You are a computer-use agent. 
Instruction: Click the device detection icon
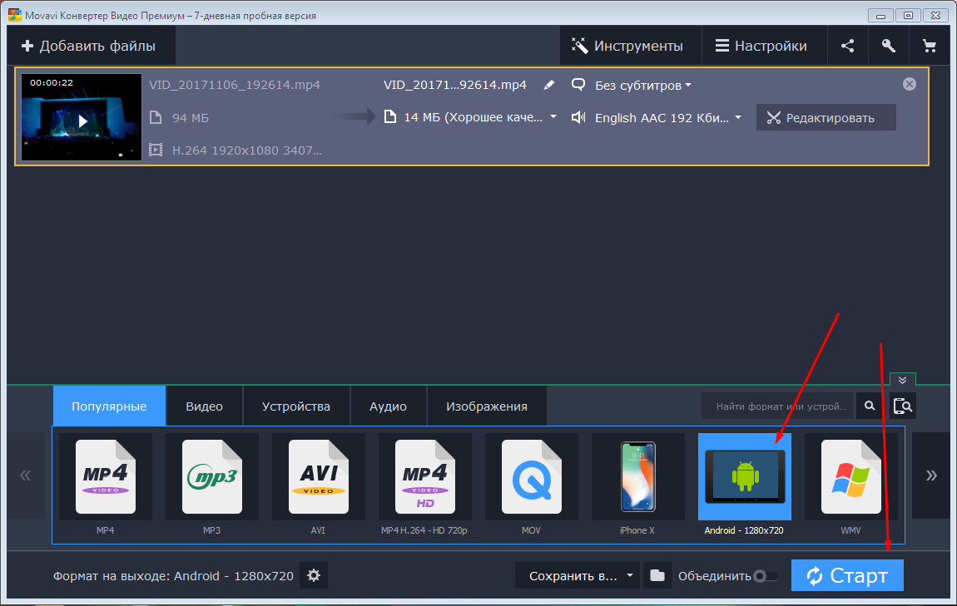[903, 406]
